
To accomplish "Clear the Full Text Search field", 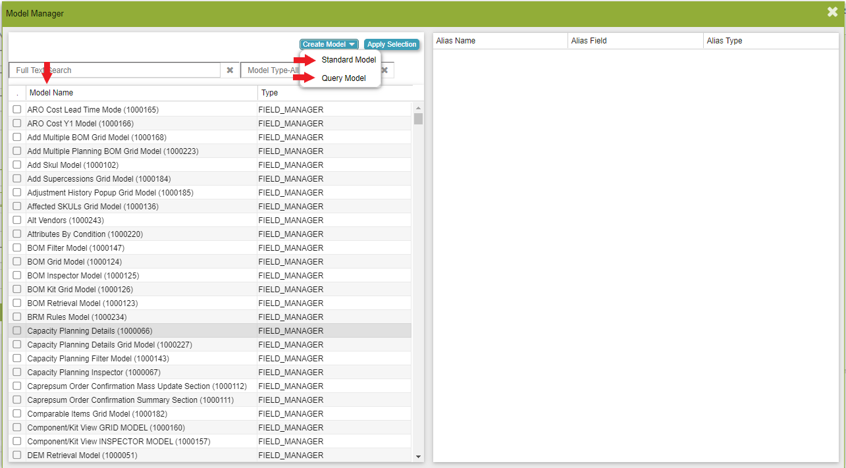I will [230, 70].
